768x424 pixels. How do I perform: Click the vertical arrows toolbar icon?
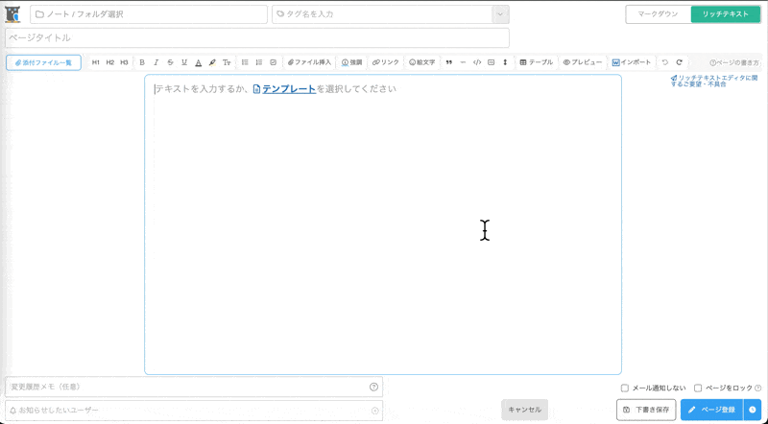pos(505,62)
